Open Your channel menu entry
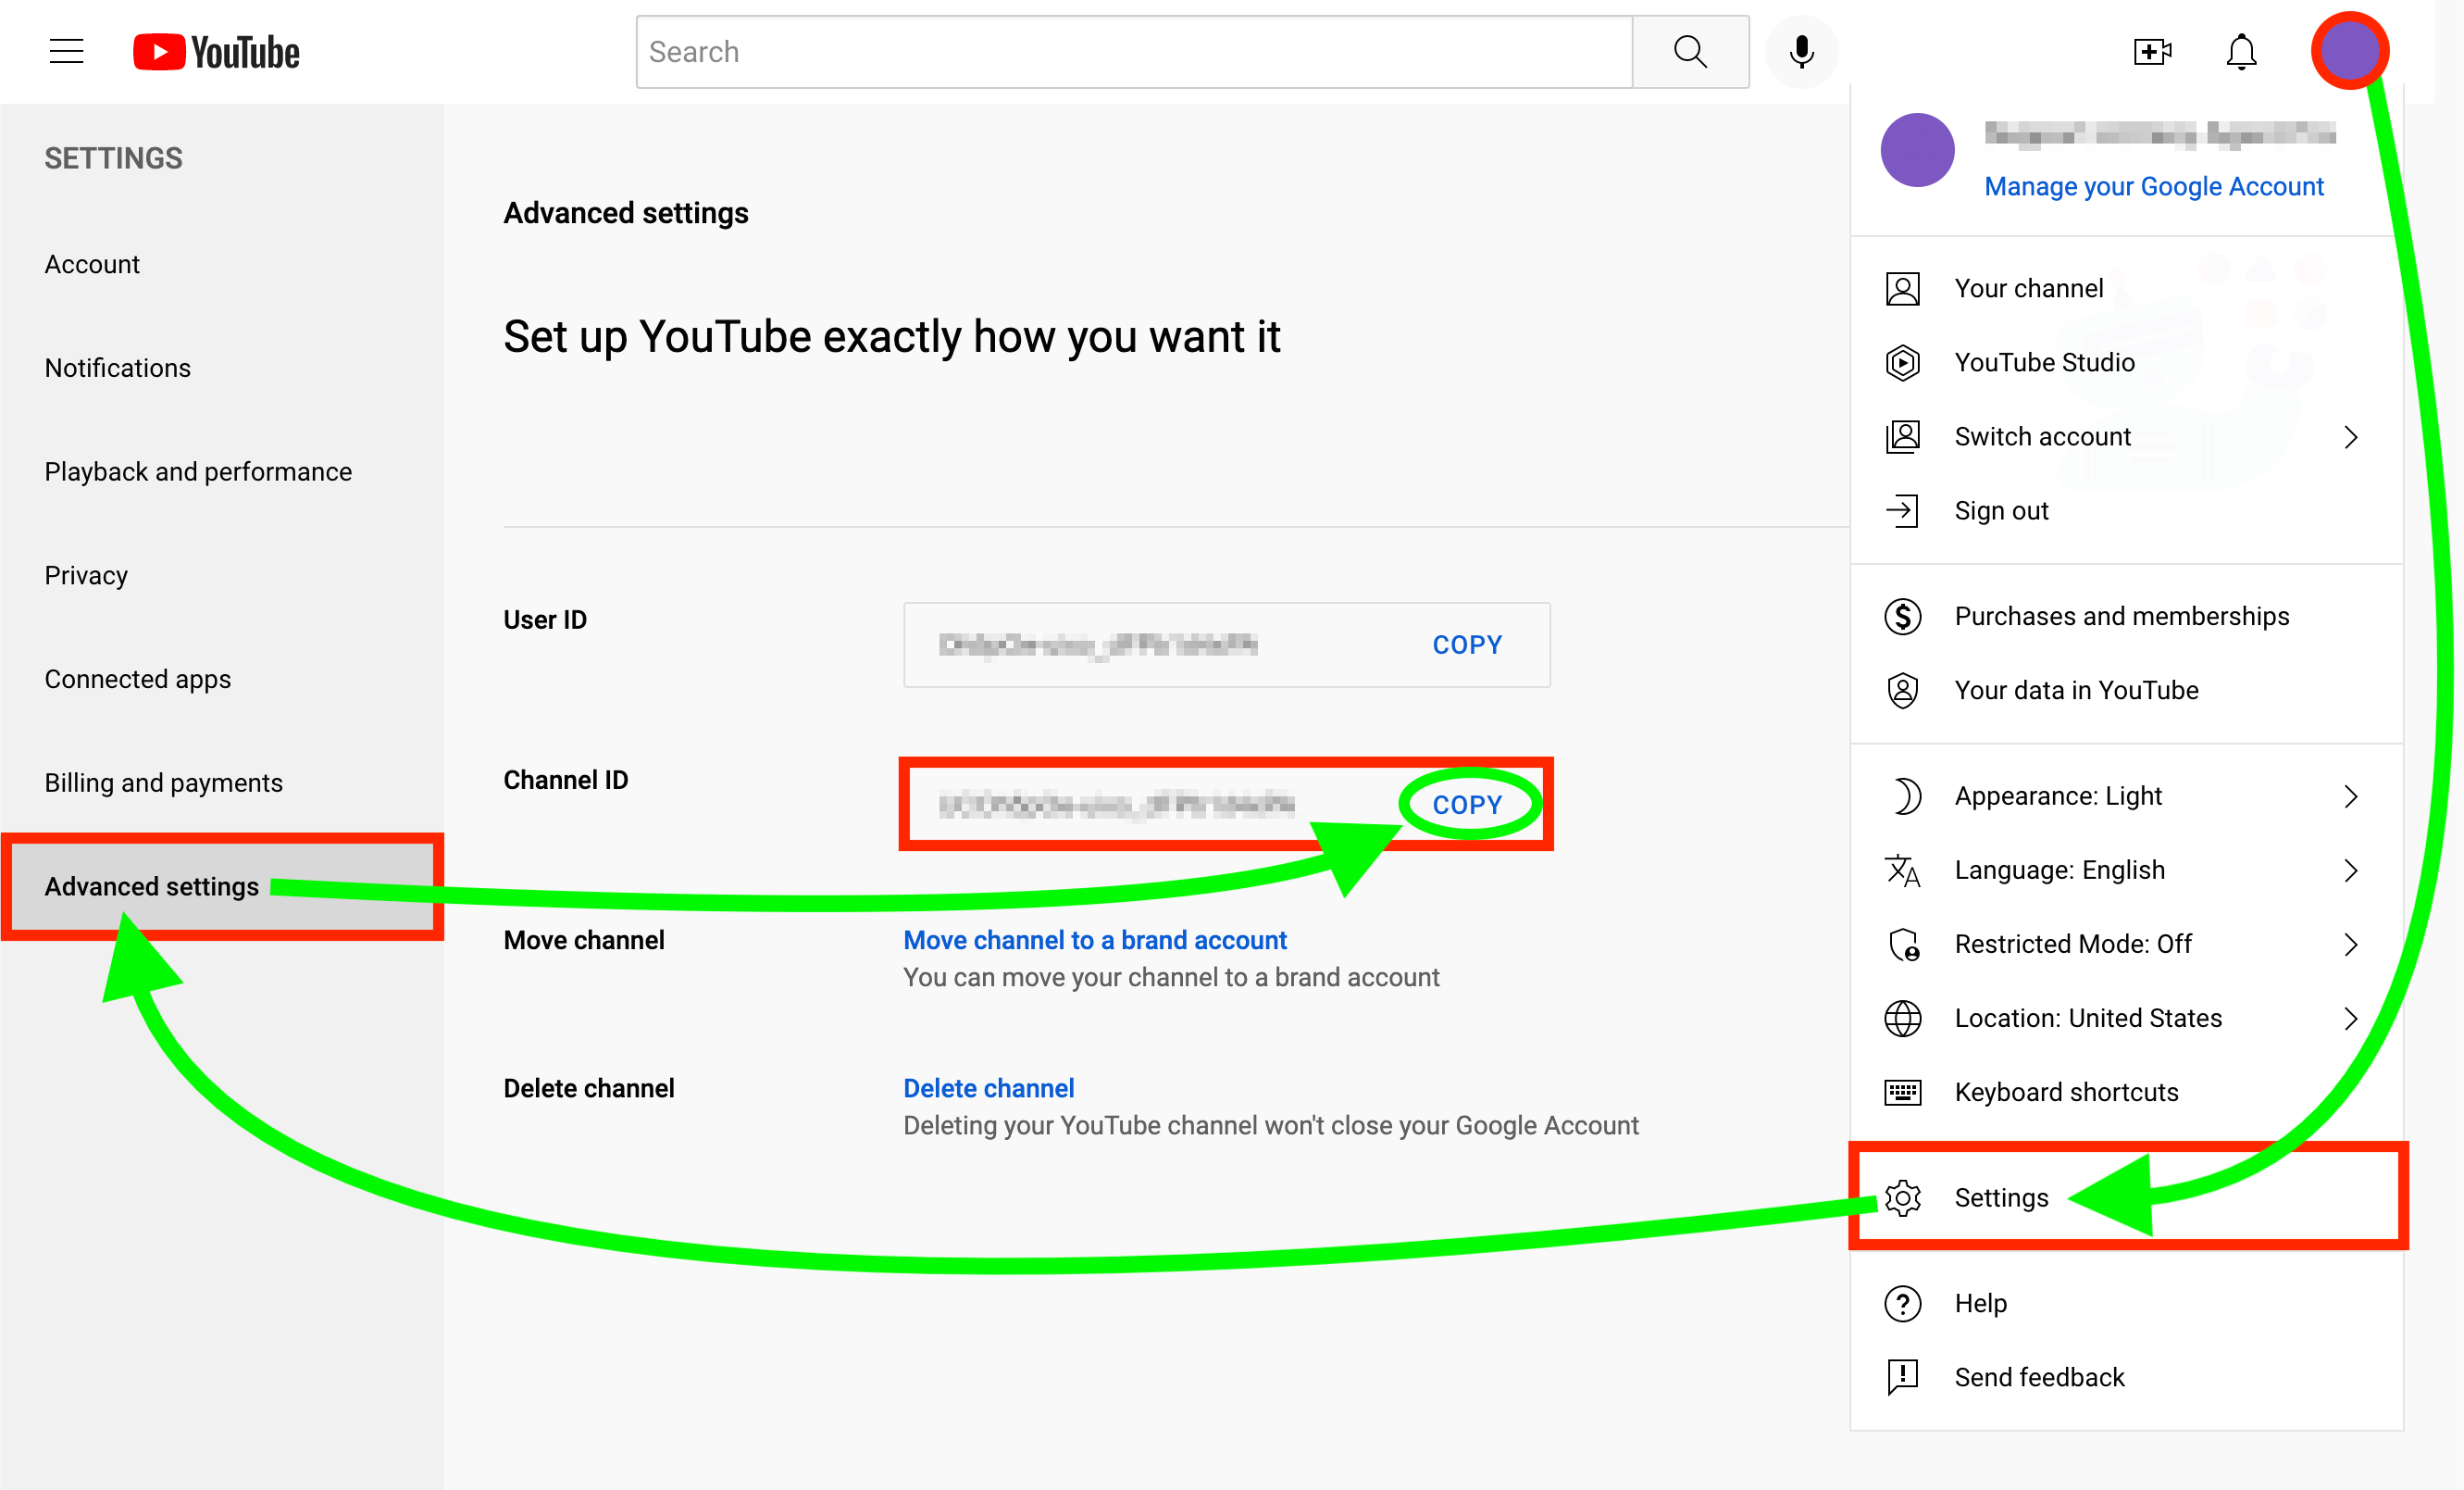This screenshot has height=1490, width=2464. click(2126, 288)
